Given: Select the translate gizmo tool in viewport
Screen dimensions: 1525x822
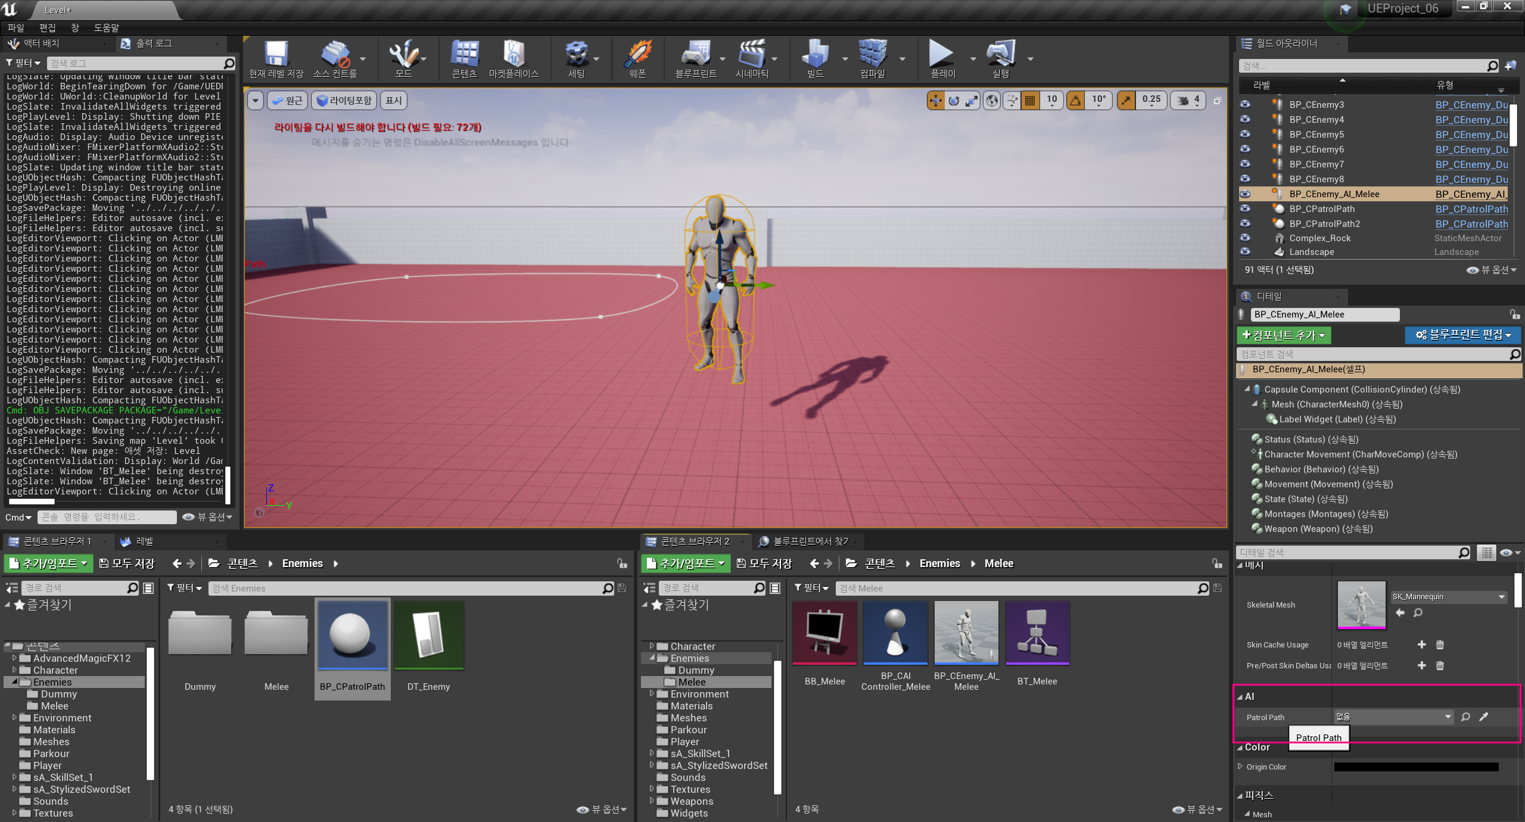Looking at the screenshot, I should click(936, 101).
